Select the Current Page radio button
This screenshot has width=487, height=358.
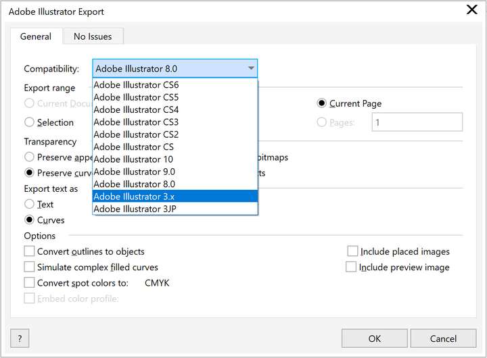[x=321, y=103]
